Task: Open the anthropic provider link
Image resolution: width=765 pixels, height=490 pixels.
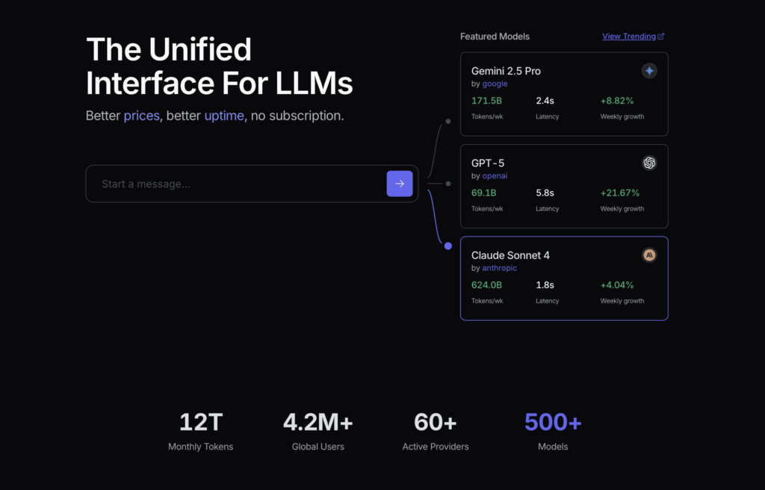Action: (499, 268)
